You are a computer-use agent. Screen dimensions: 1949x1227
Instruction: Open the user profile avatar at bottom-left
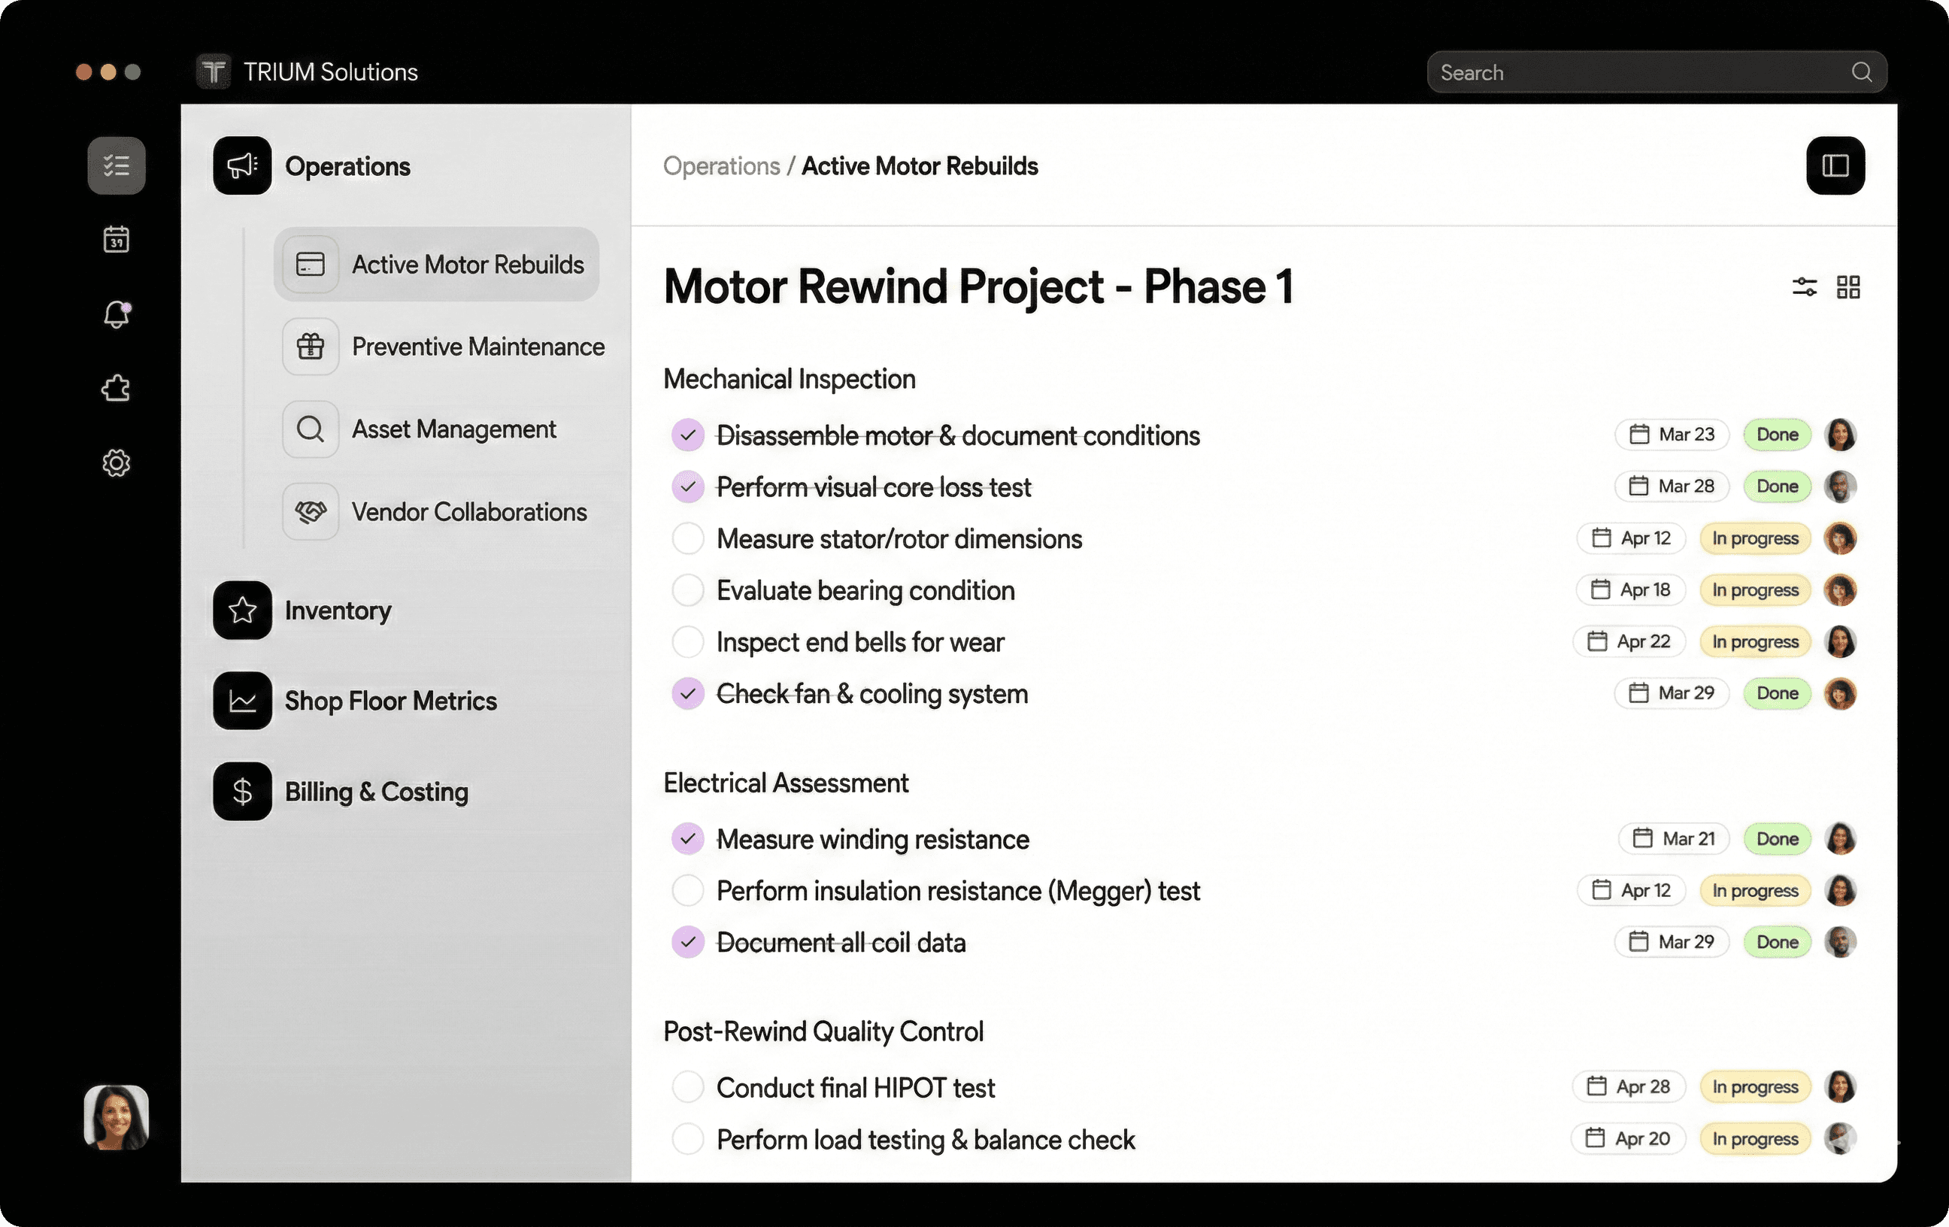click(x=117, y=1117)
